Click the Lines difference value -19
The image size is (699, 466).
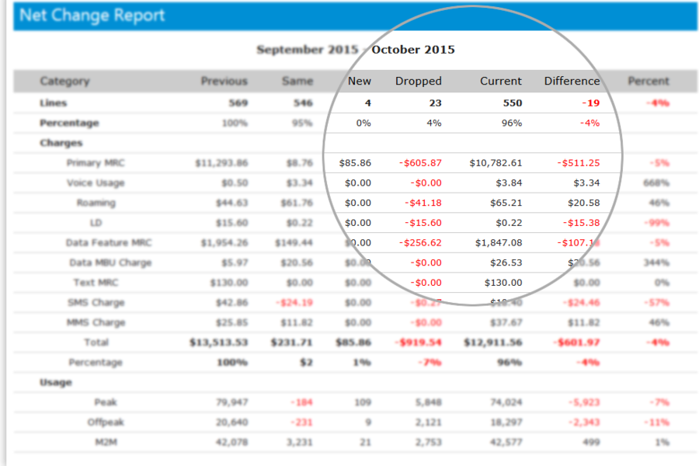click(590, 103)
